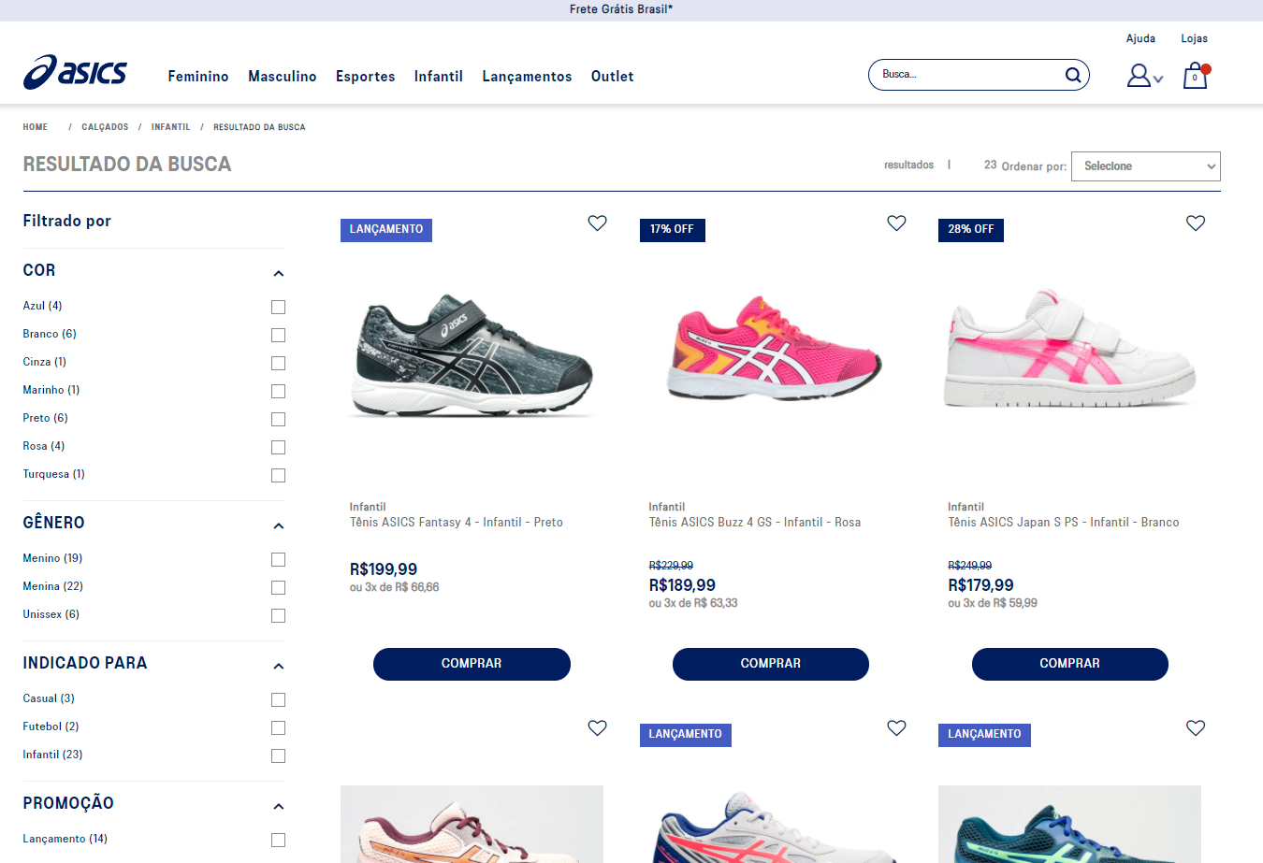Open the Infantil menu
Image resolution: width=1263 pixels, height=863 pixels.
[x=439, y=77]
